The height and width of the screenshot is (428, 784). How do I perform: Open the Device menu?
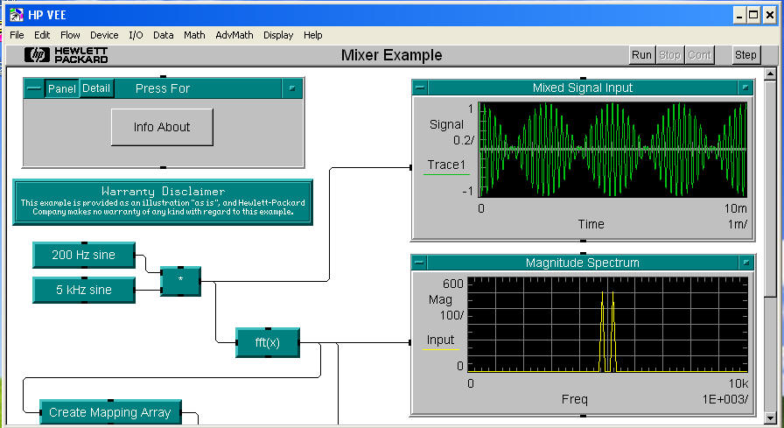click(104, 35)
